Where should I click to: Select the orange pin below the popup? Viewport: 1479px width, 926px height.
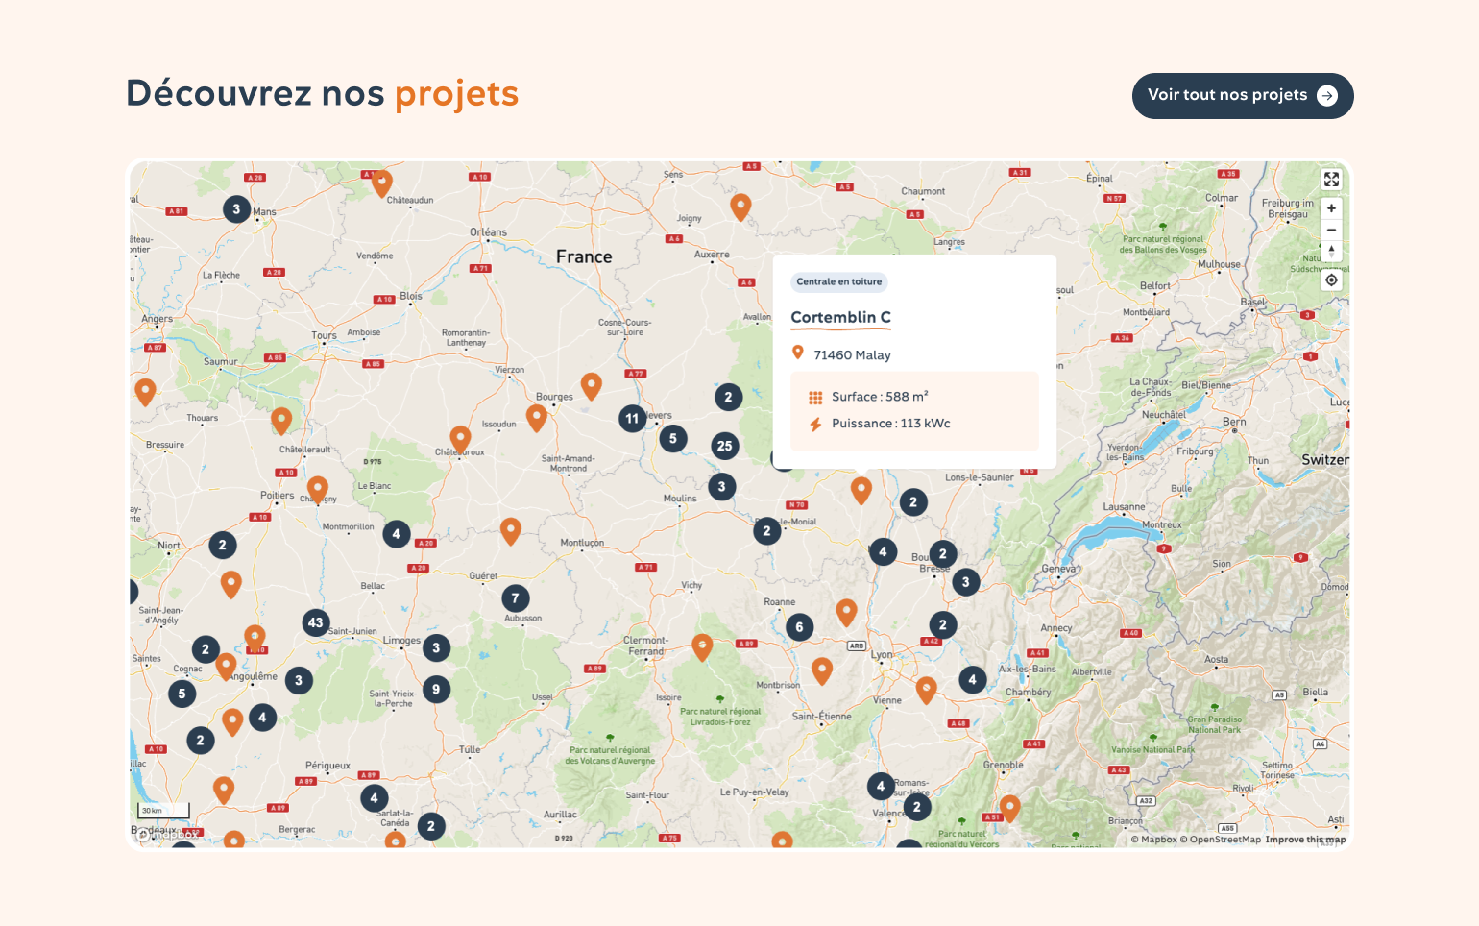[x=861, y=489]
